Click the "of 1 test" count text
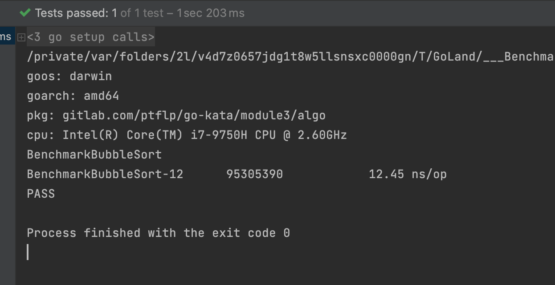The width and height of the screenshot is (555, 285). click(142, 13)
